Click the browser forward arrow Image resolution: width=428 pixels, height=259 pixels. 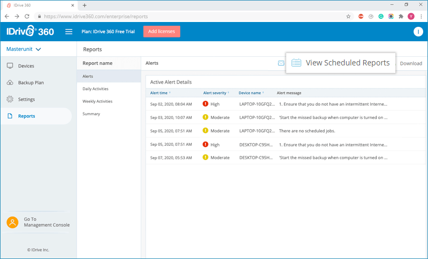pos(17,17)
